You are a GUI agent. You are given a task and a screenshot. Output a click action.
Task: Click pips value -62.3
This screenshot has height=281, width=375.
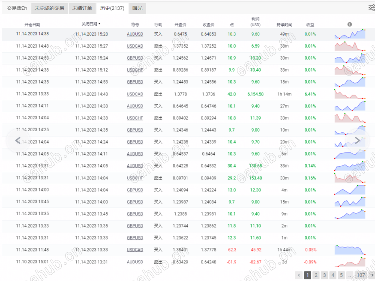pos(231,250)
